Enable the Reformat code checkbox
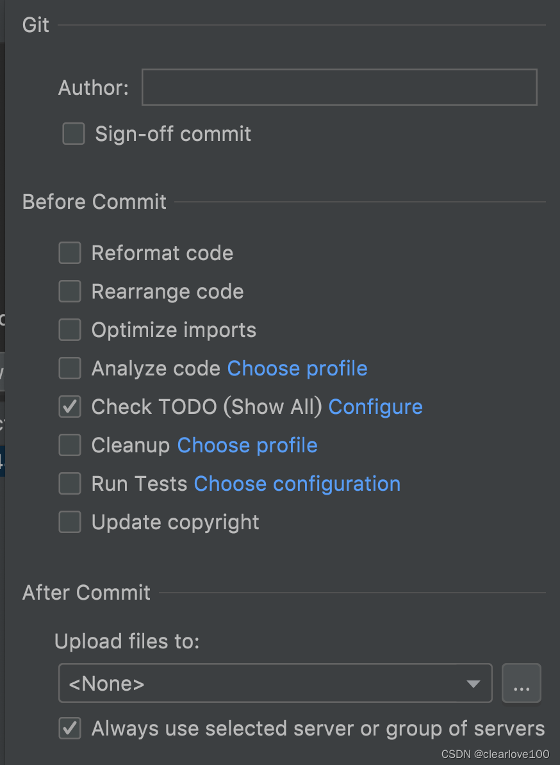 (70, 253)
